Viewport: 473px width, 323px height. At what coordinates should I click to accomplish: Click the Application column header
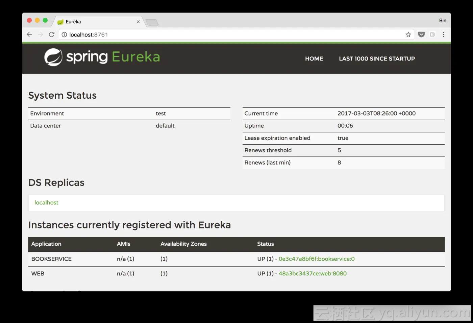click(x=46, y=244)
